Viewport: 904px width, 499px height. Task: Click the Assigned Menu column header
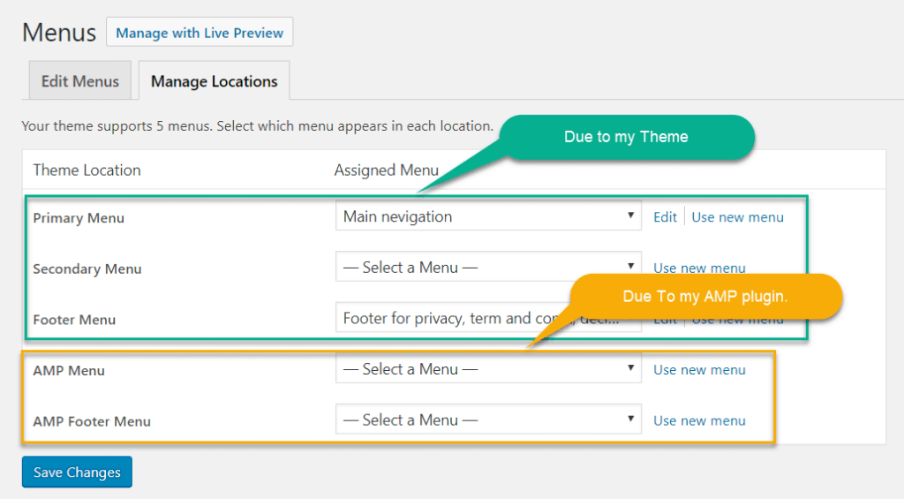coord(387,170)
